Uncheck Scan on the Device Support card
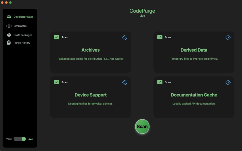242x151 pixels. tap(56, 82)
